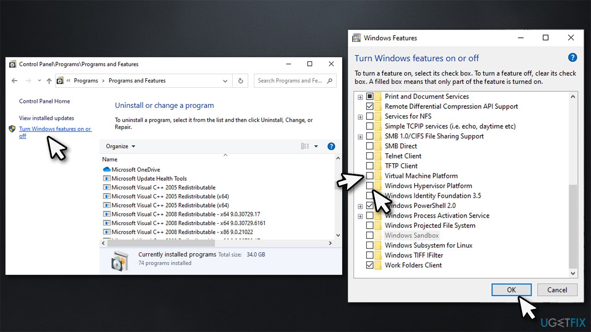Click the refresh icon in the address bar
The height and width of the screenshot is (332, 591).
click(x=240, y=80)
